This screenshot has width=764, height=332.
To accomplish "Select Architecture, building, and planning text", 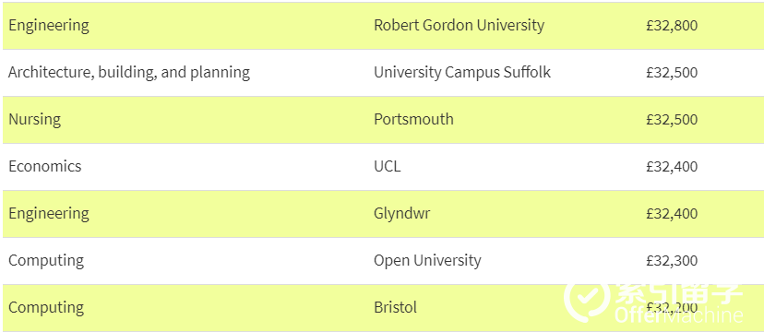I will coord(129,73).
